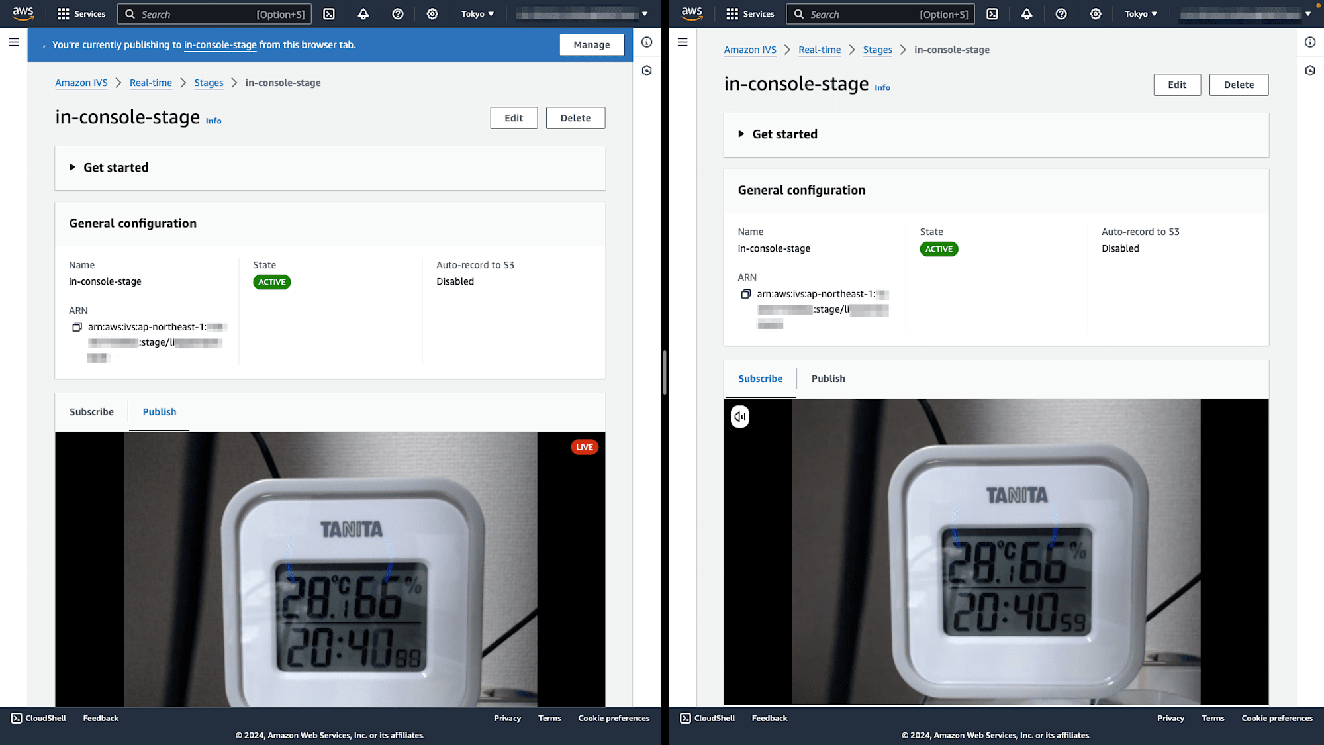
Task: Switch to Publish tab in right window
Action: [828, 379]
